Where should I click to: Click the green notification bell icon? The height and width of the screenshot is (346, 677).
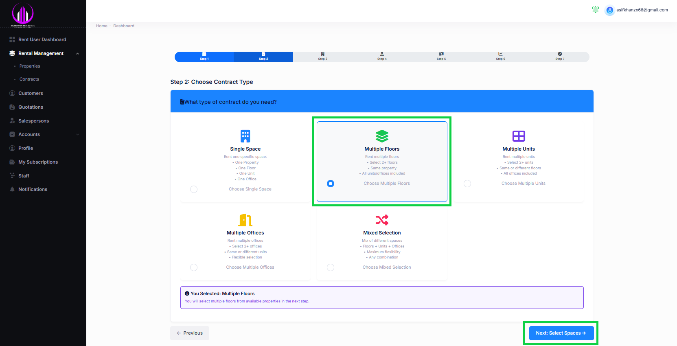pyautogui.click(x=595, y=9)
